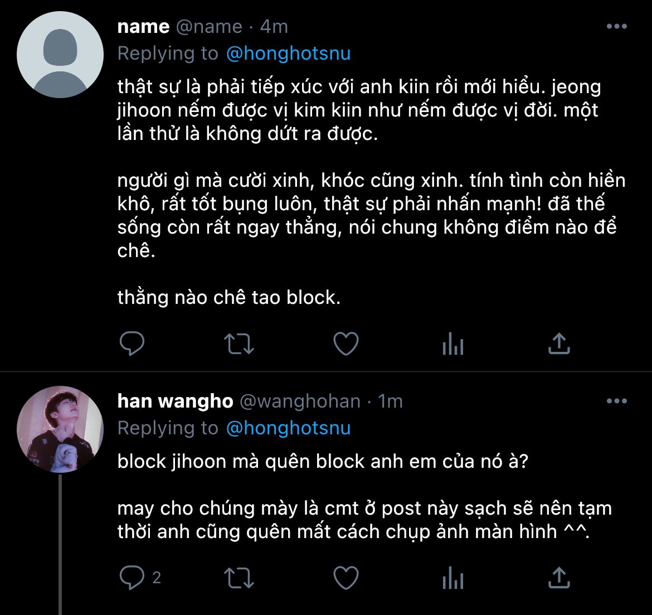The height and width of the screenshot is (615, 652).
Task: Retweet han wangho's tweet
Action: (x=239, y=578)
